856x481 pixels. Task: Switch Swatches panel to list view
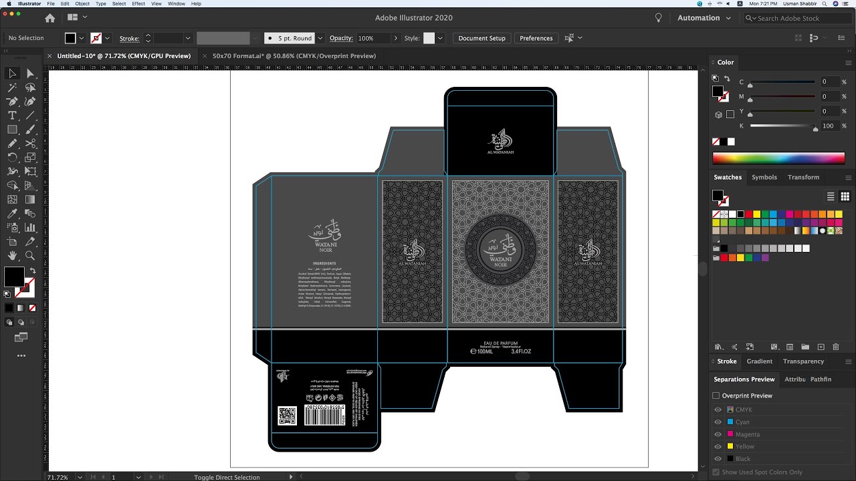tap(831, 196)
